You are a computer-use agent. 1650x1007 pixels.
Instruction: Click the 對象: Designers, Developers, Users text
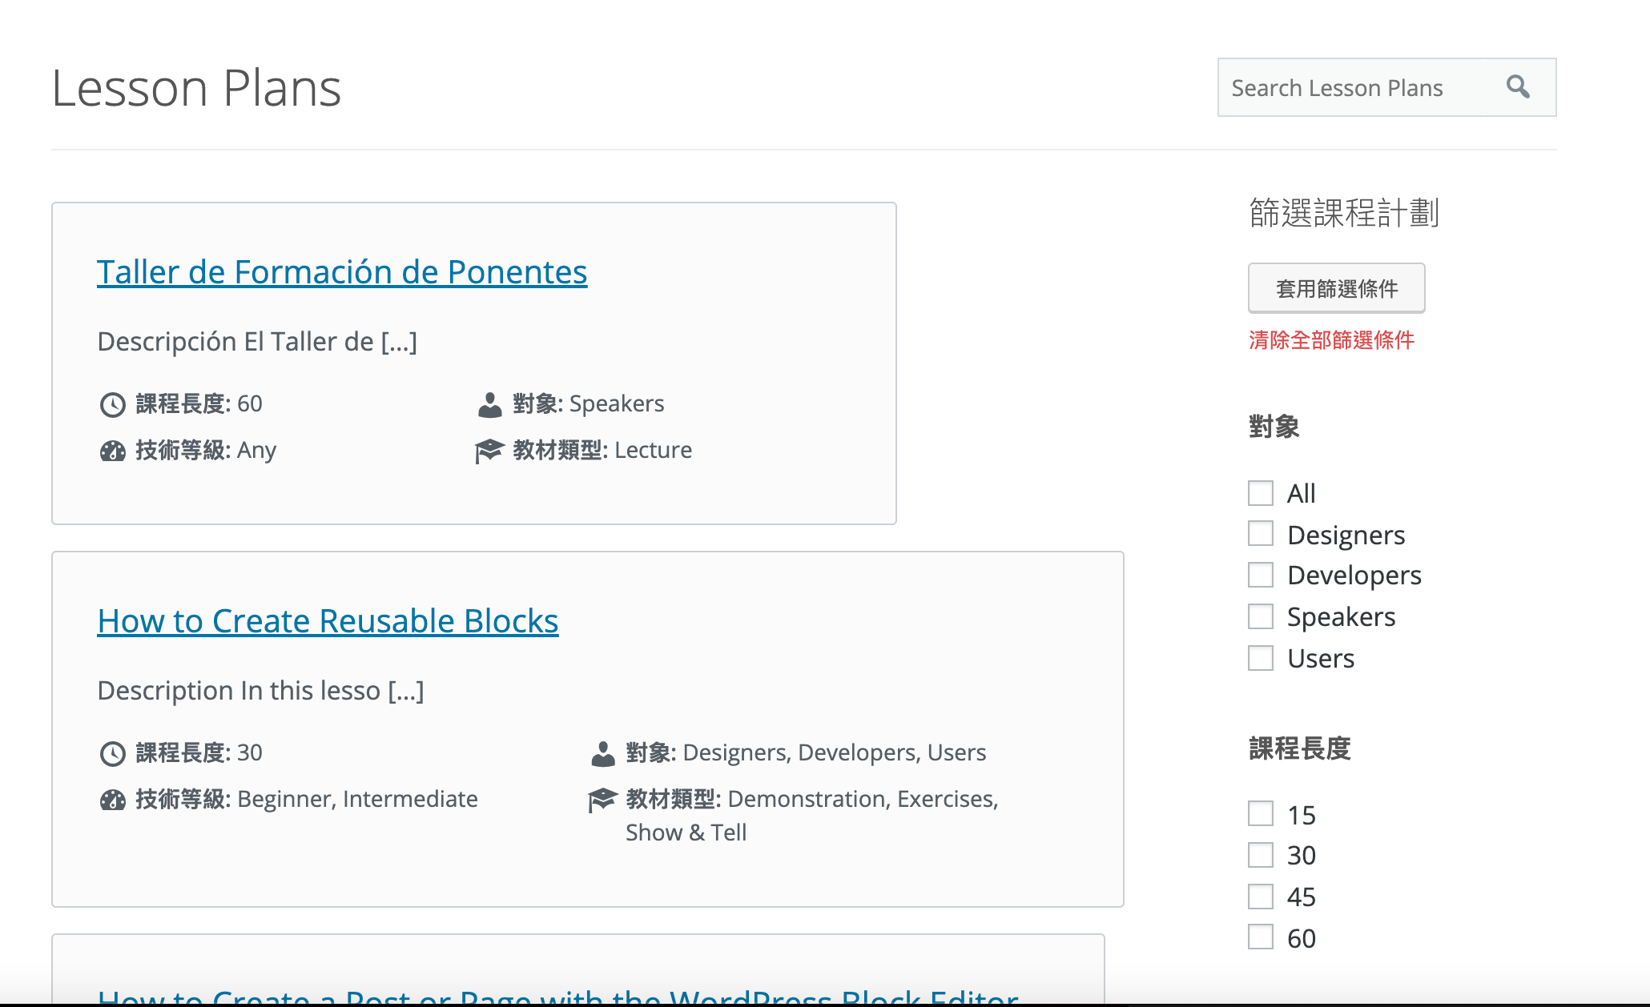point(806,752)
